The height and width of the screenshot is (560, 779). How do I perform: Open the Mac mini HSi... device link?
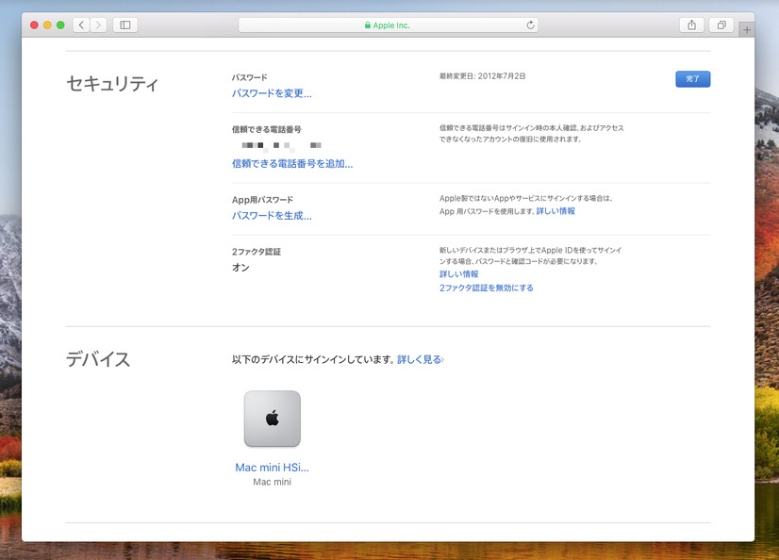tap(272, 468)
